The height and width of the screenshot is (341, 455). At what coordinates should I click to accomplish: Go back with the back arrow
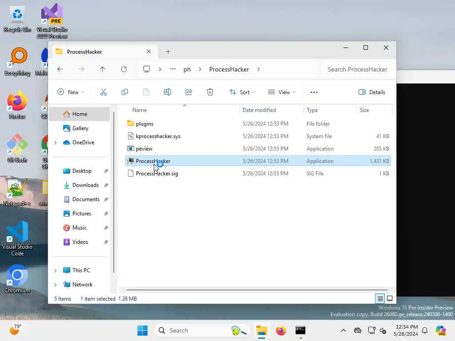pyautogui.click(x=60, y=69)
